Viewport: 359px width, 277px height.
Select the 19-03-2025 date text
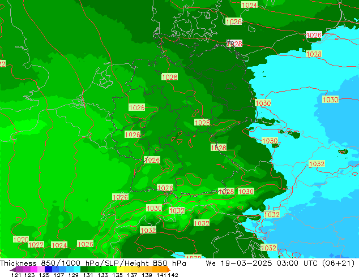(246, 263)
